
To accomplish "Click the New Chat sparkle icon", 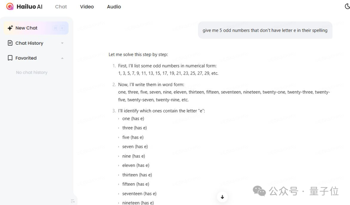I will pyautogui.click(x=10, y=28).
